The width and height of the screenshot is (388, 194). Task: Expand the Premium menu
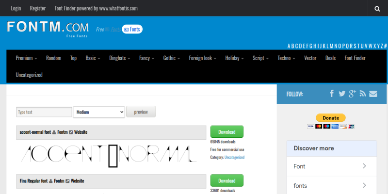[27, 58]
